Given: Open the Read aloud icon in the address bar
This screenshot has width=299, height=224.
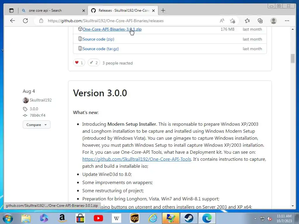Looking at the screenshot, I should [x=222, y=21].
